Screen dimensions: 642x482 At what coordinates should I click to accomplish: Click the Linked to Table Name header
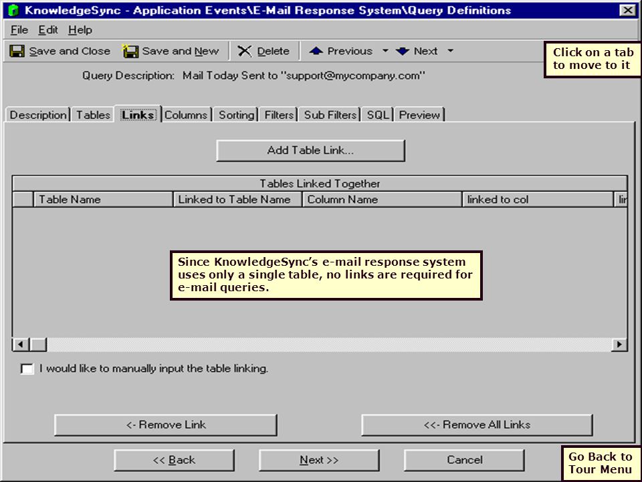pyautogui.click(x=238, y=199)
